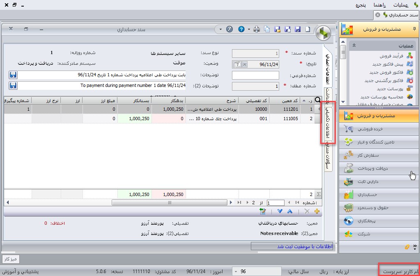Image resolution: width=420 pixels, height=276 pixels.
Task: Click the gray script F toolbar icon
Action: point(229,29)
